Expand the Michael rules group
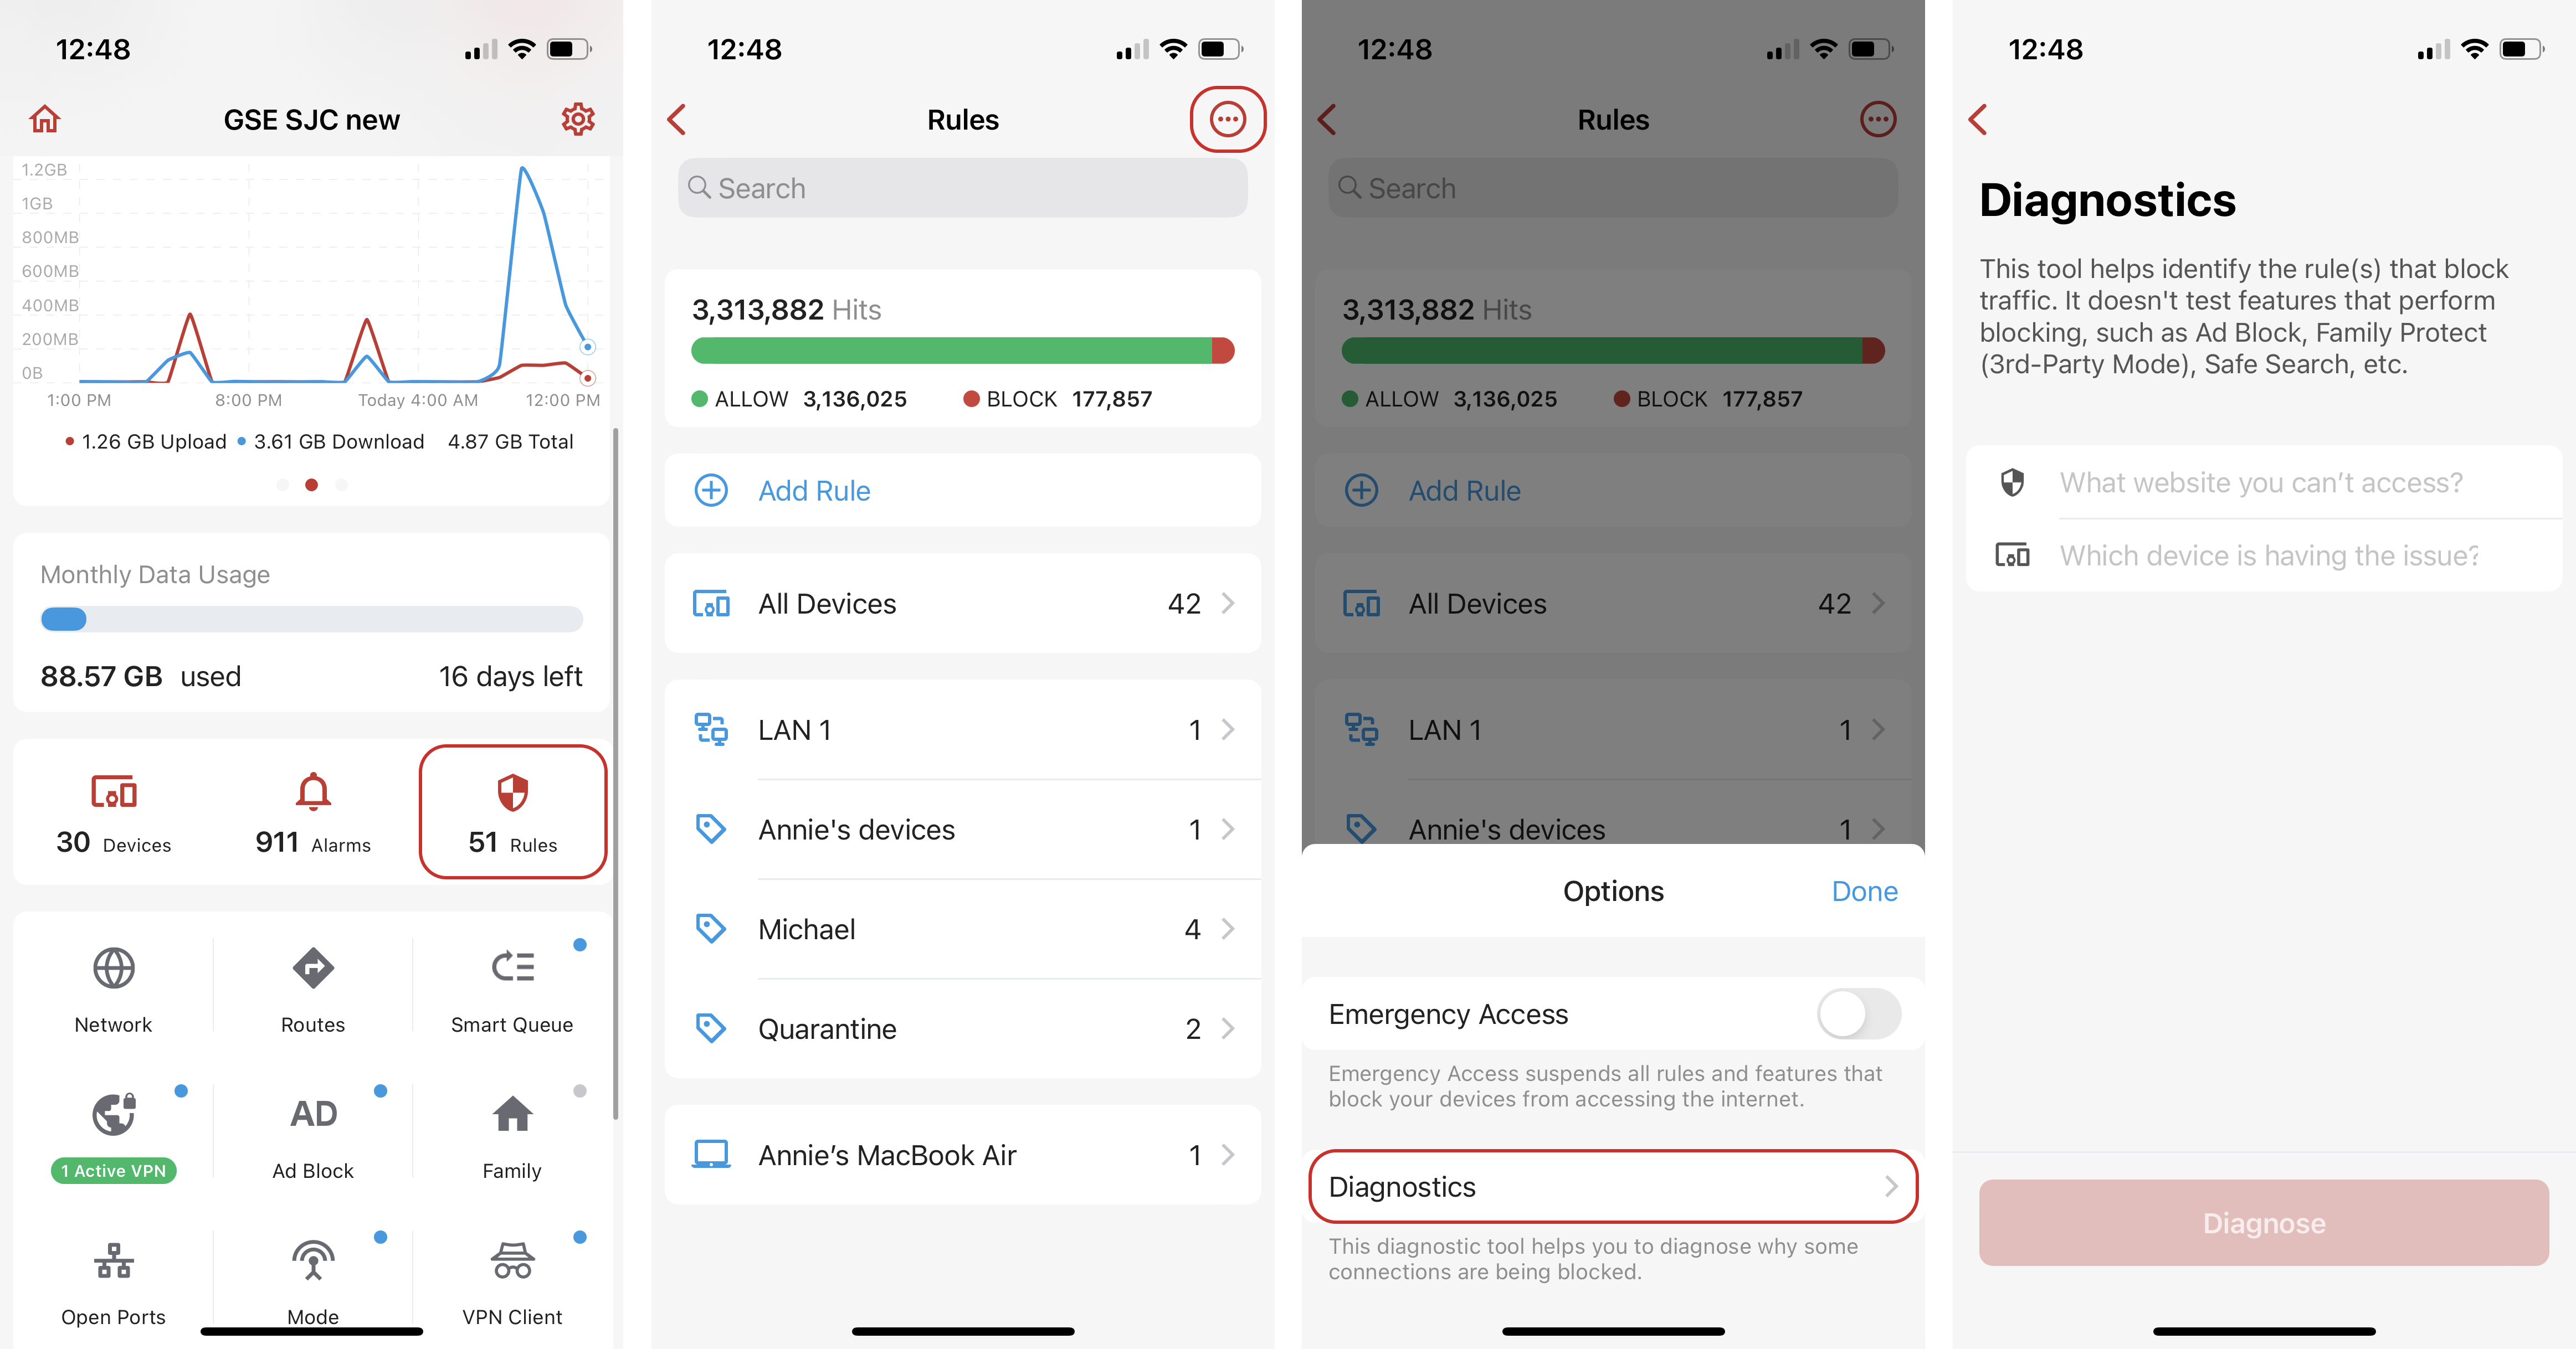The image size is (2576, 1349). [x=963, y=929]
